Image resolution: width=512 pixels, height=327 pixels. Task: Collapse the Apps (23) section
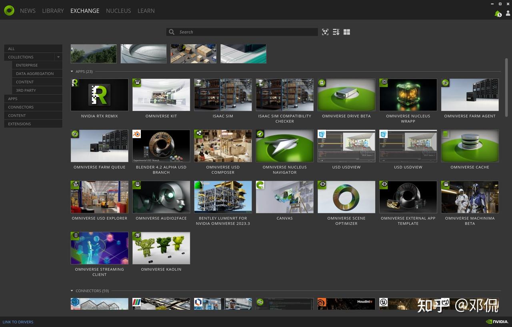pos(72,71)
